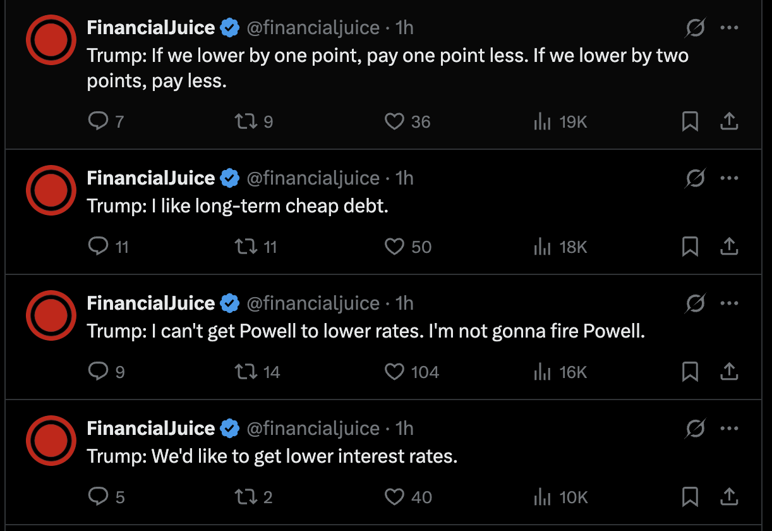The width and height of the screenshot is (772, 531).
Task: Bookmark the 'not gonna fire Powell' tweet
Action: [x=690, y=371]
